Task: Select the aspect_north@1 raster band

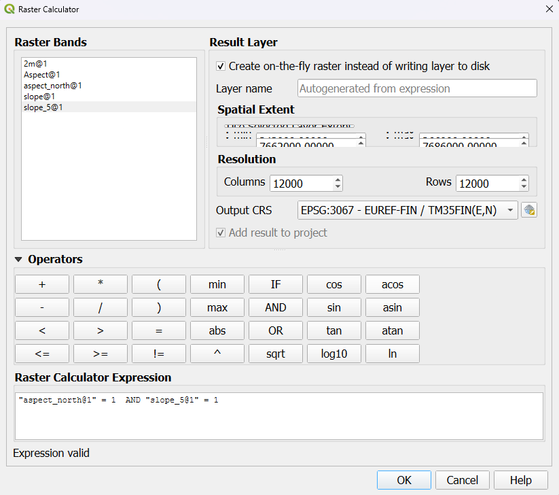Action: 109,85
